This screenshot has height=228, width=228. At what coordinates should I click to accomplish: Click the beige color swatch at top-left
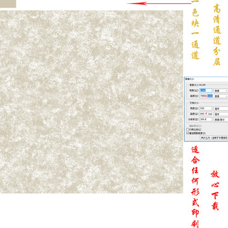coord(8,4)
